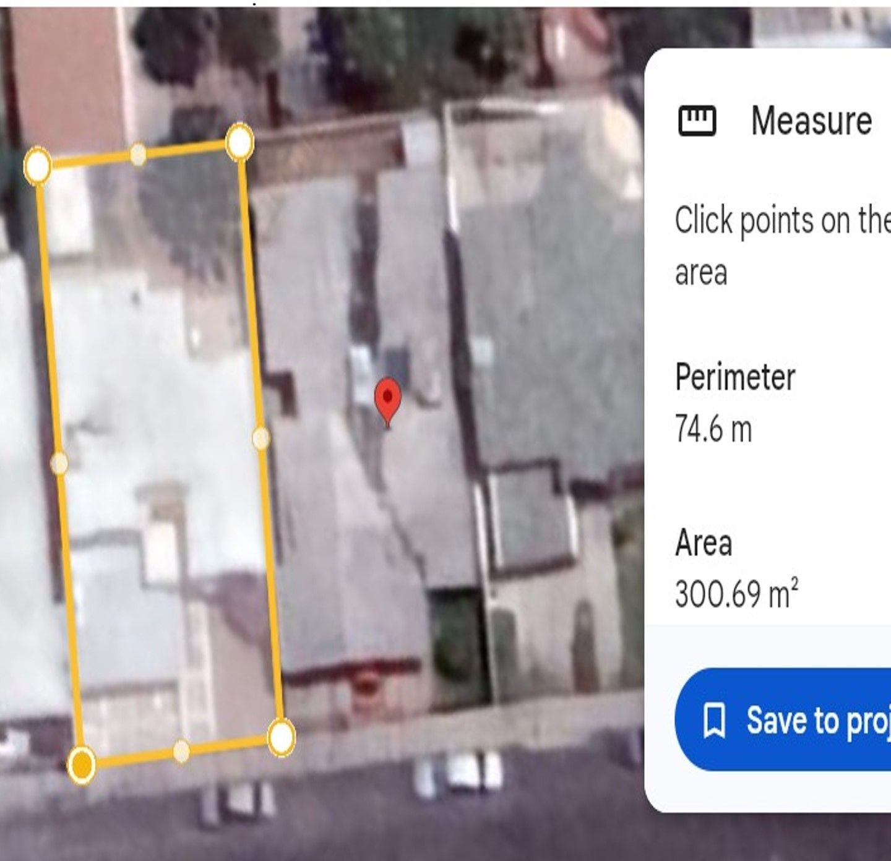Viewport: 891px width, 861px height.
Task: Click the 'Click points on the' instruction text
Action: [783, 220]
